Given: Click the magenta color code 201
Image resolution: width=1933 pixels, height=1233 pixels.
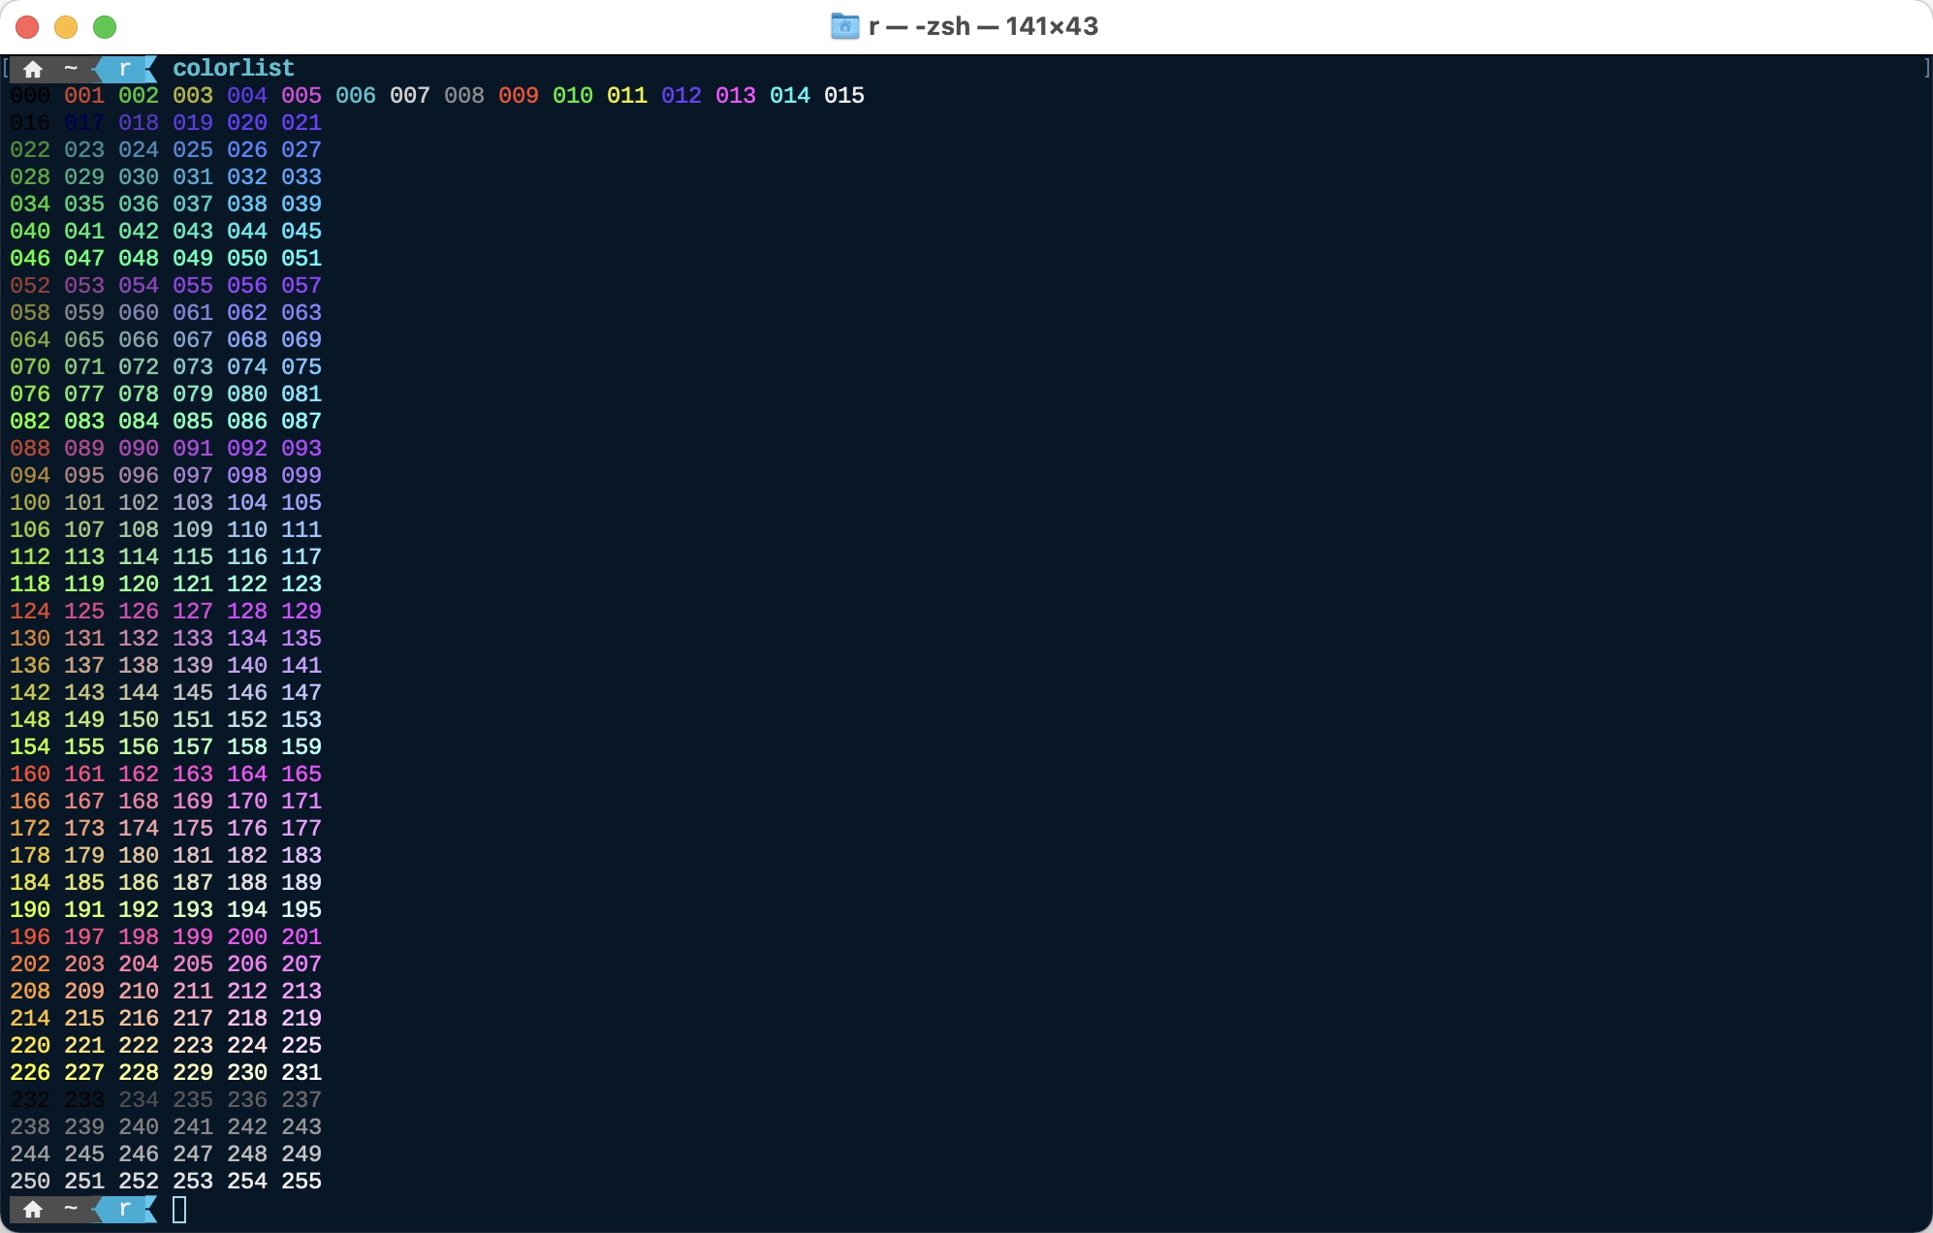Looking at the screenshot, I should coord(301,936).
